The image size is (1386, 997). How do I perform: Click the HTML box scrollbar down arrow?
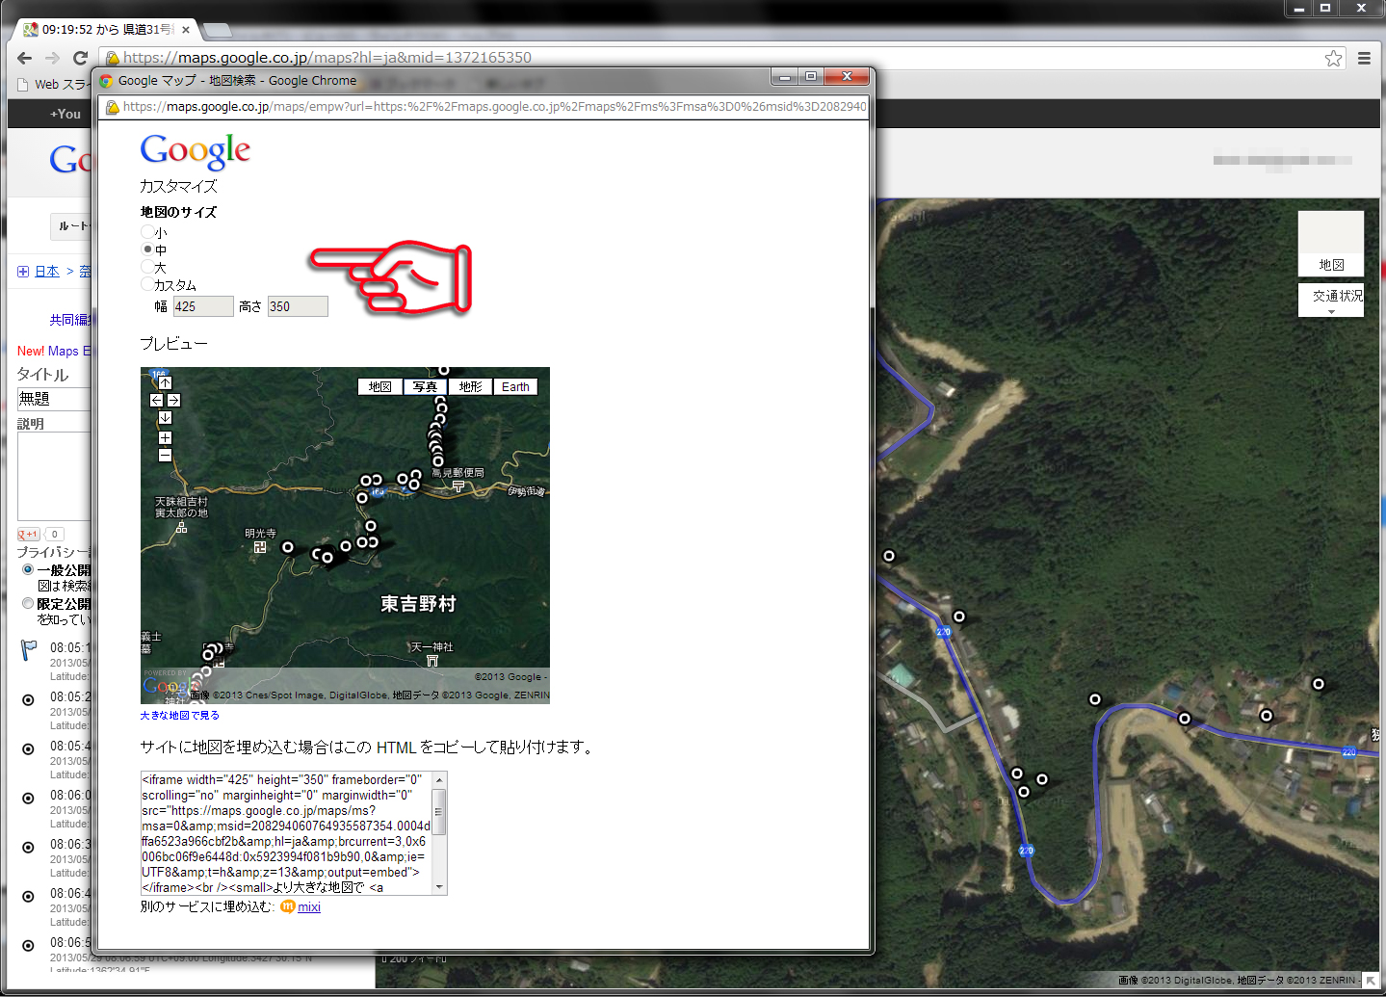[439, 887]
